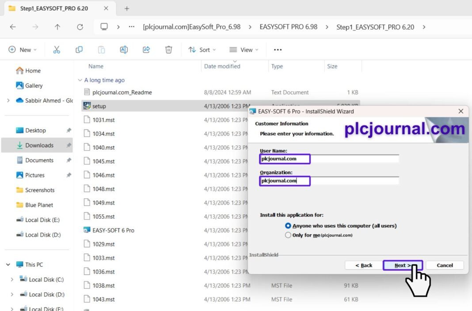The image size is (472, 311).
Task: Open the See more ellipsis menu
Action: pyautogui.click(x=278, y=49)
